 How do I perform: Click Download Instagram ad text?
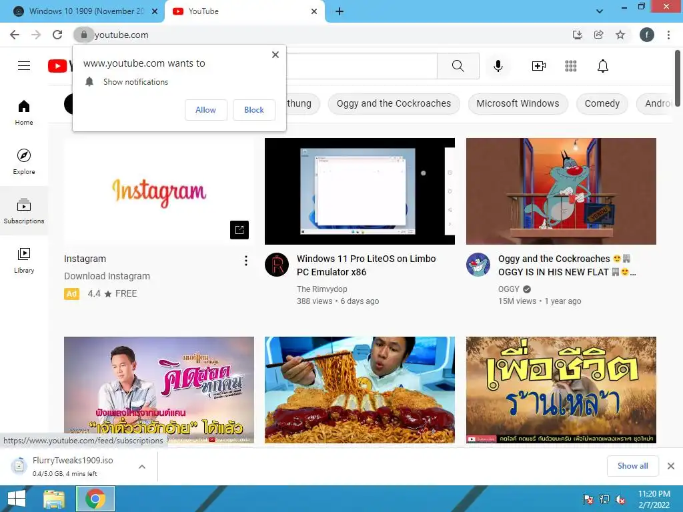point(107,276)
